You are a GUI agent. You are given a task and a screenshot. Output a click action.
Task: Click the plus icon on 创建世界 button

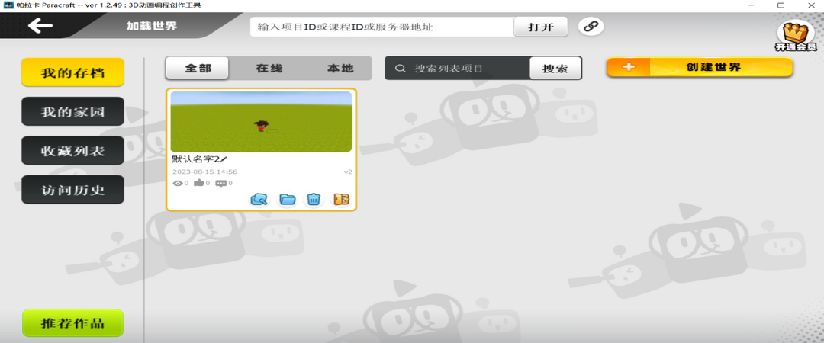click(x=629, y=67)
